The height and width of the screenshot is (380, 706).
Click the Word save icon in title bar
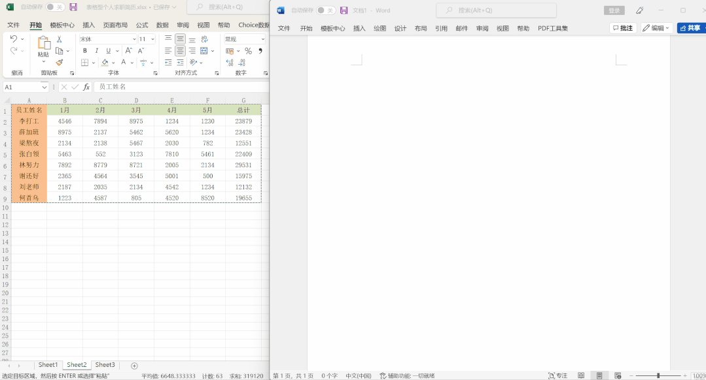(344, 10)
